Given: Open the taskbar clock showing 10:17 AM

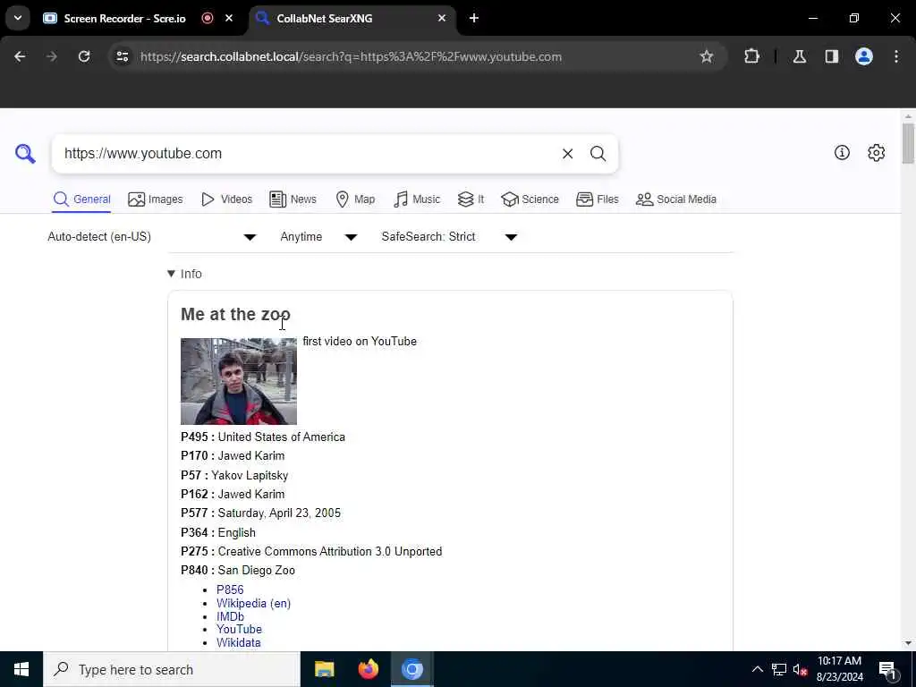Looking at the screenshot, I should (839, 669).
